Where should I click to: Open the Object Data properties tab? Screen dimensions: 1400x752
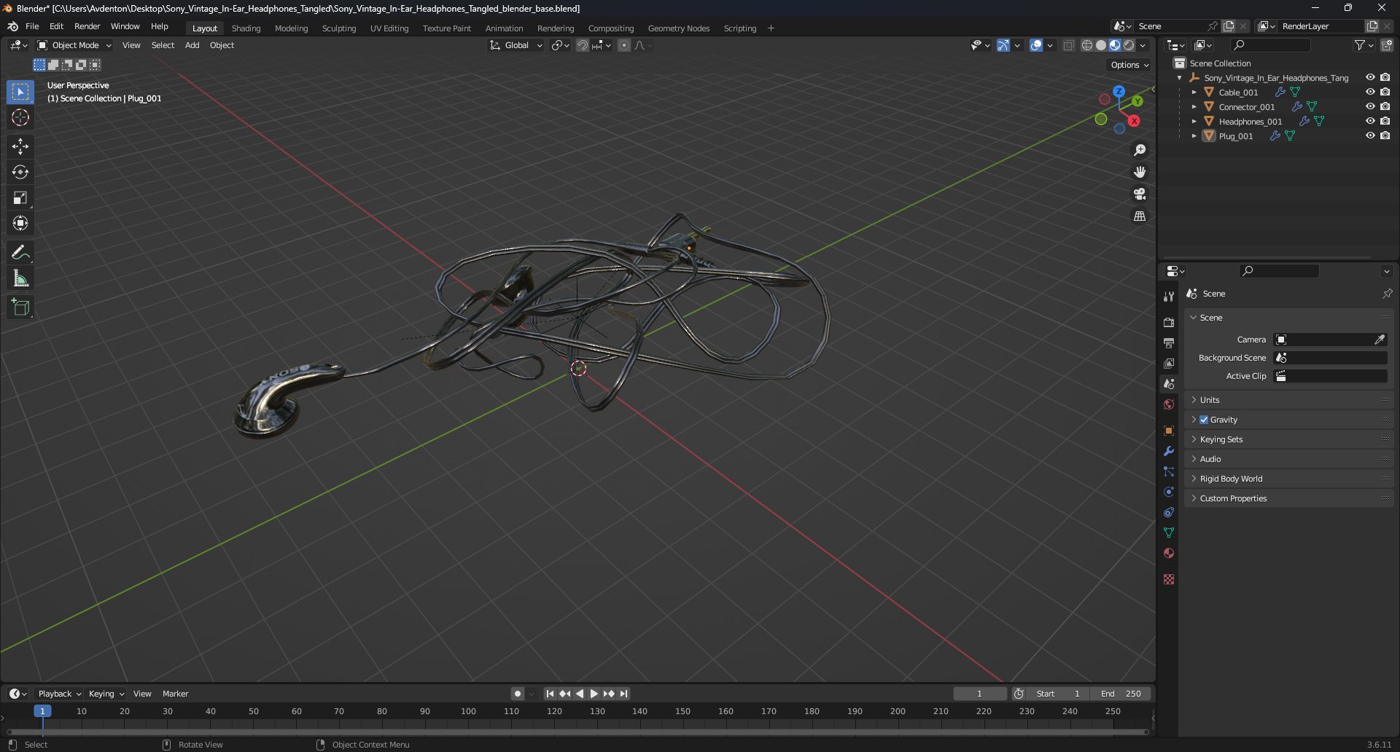pyautogui.click(x=1169, y=533)
